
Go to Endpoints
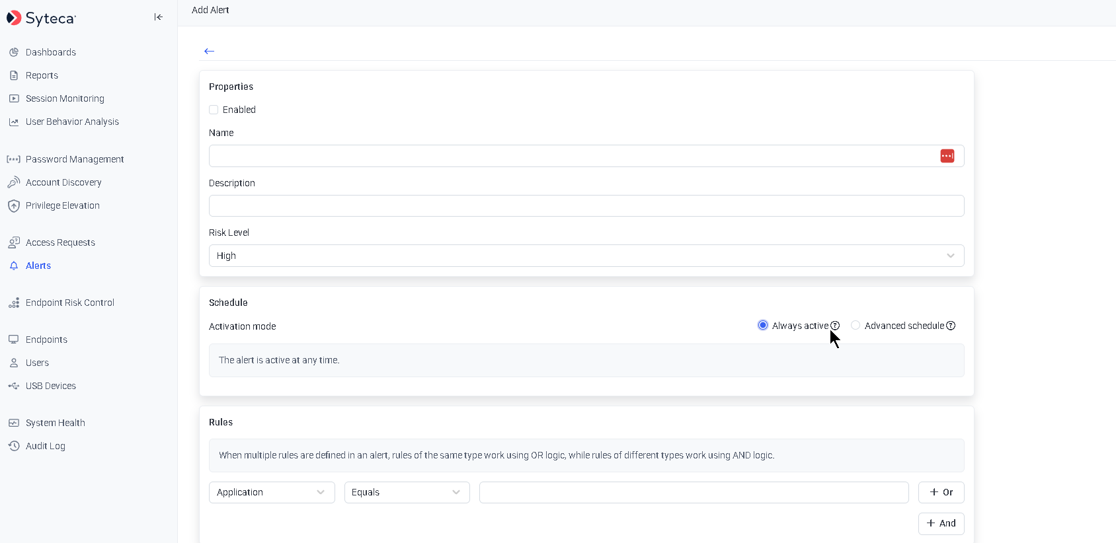tap(46, 340)
